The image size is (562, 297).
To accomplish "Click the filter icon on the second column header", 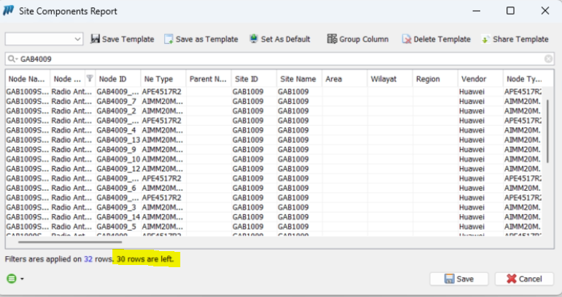I will coord(89,79).
